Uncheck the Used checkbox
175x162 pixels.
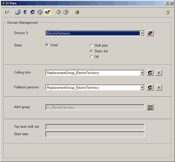coord(47,45)
